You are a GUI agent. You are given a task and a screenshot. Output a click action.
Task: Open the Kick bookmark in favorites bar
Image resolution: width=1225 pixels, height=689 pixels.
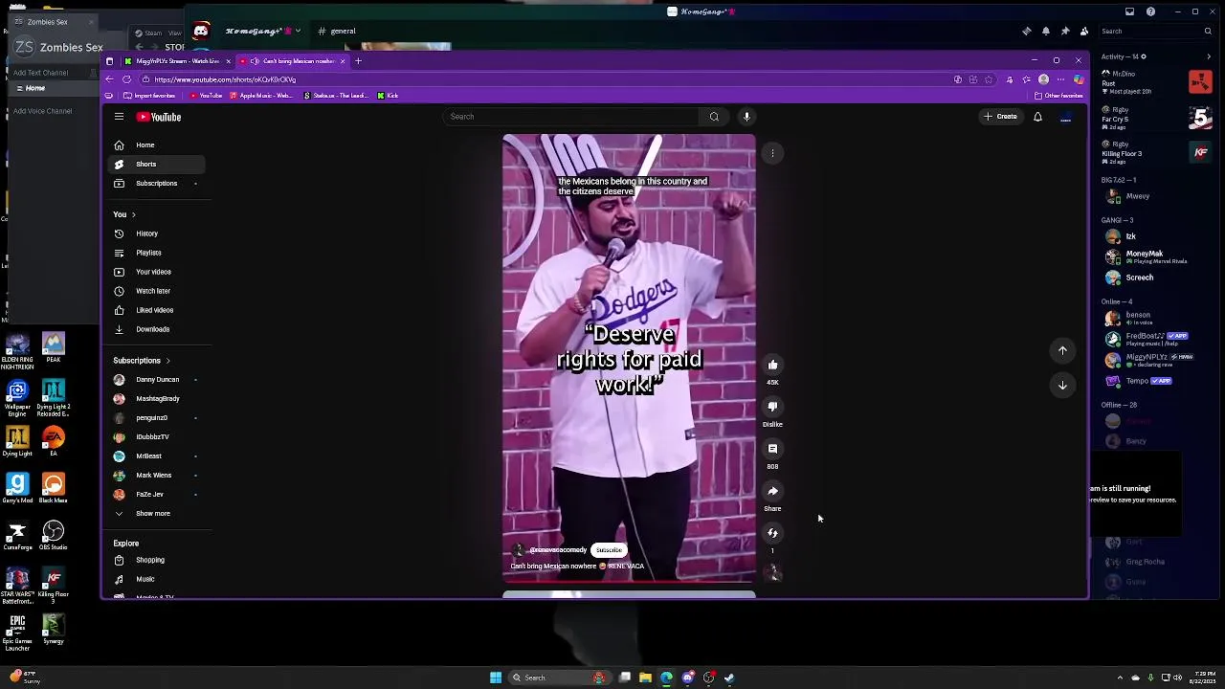[x=388, y=96]
